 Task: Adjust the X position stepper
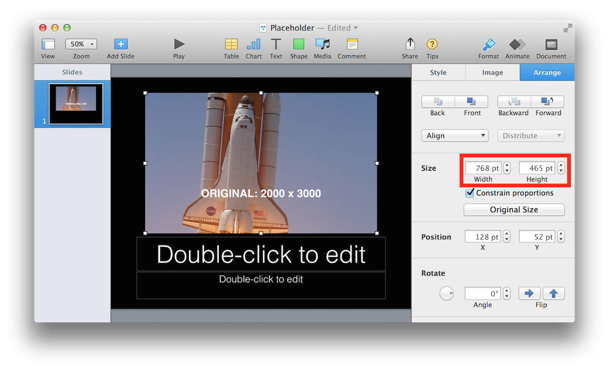(x=507, y=237)
